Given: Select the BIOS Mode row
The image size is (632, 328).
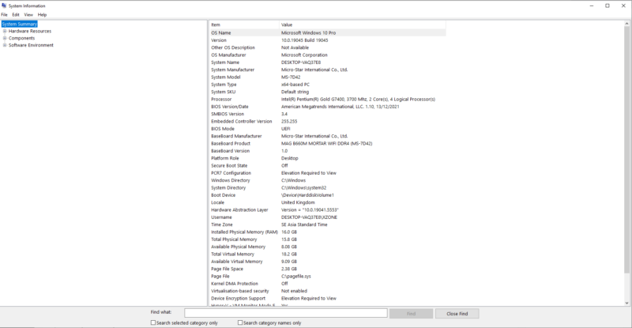Looking at the screenshot, I should (327, 129).
